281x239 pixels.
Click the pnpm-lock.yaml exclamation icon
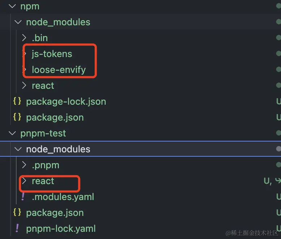[x=17, y=229]
